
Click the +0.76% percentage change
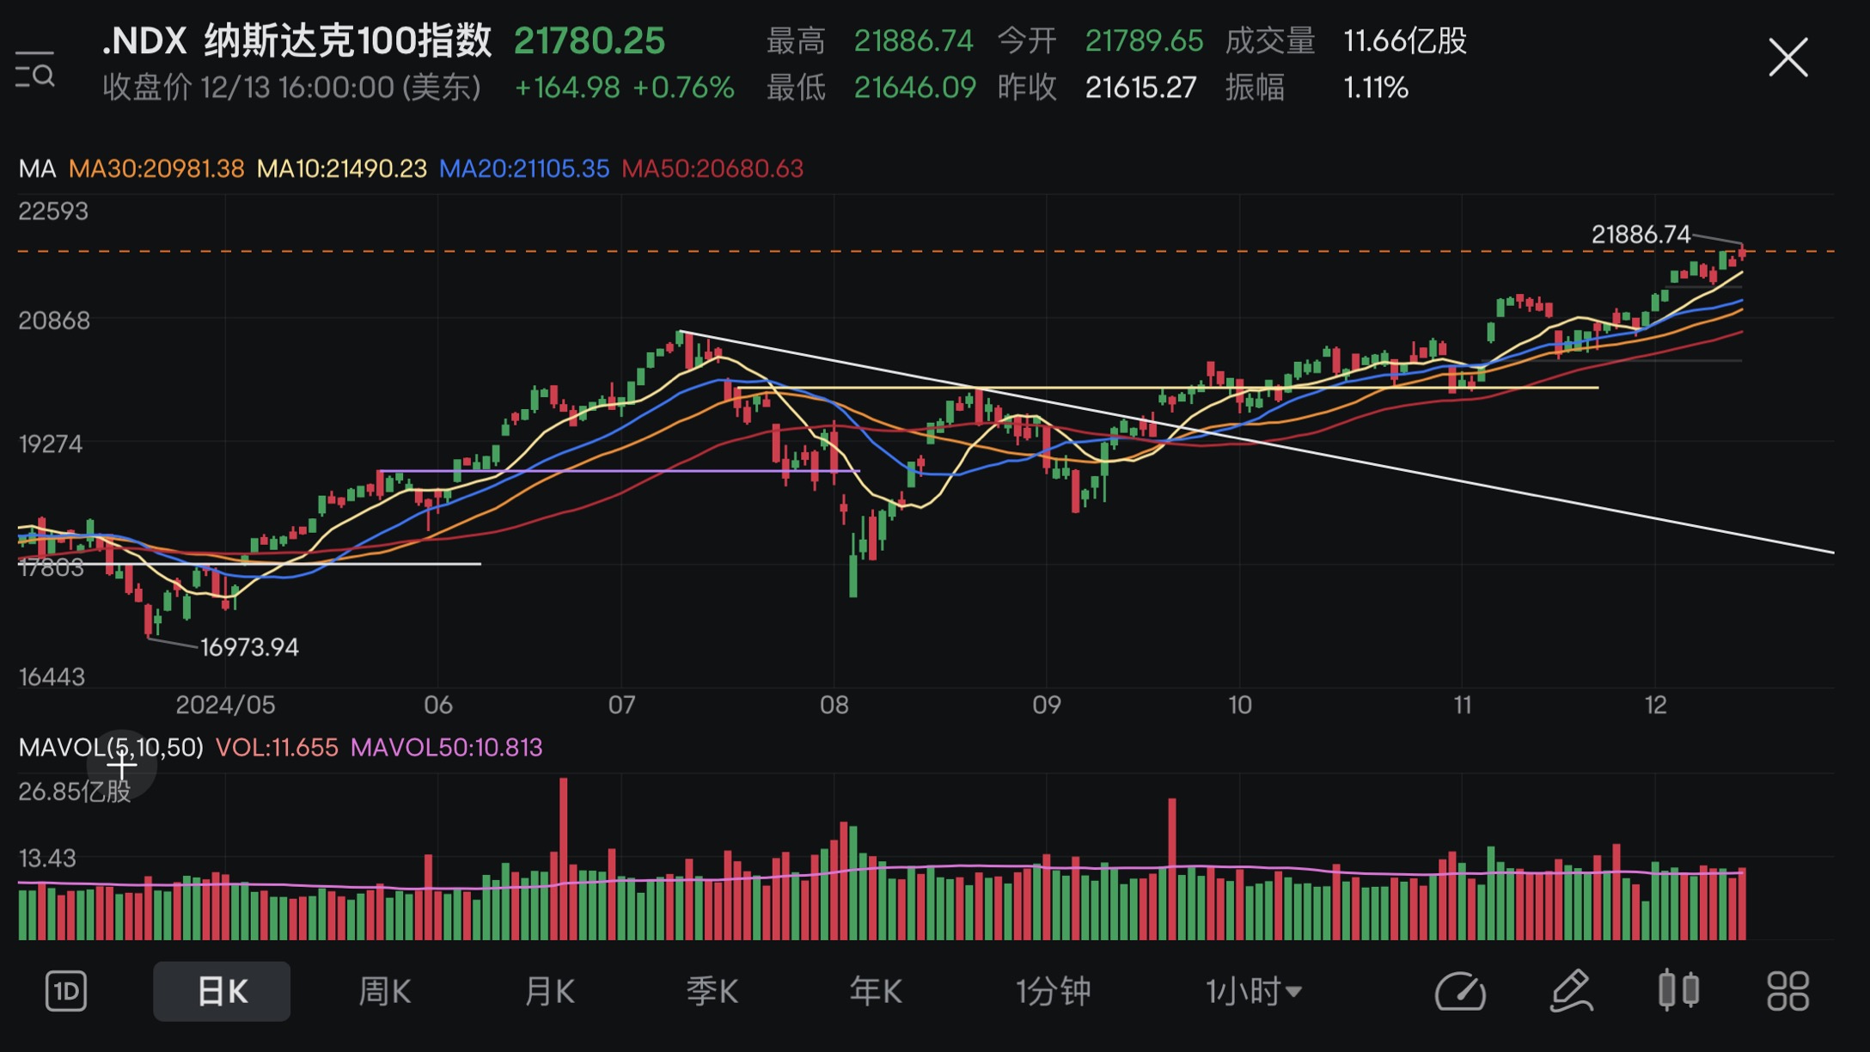[x=683, y=87]
